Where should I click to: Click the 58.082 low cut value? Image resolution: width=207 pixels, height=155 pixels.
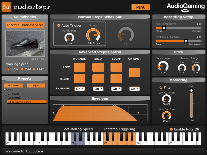pos(167,104)
